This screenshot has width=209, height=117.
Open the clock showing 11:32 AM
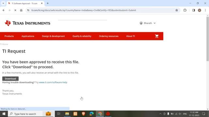pos(194,114)
